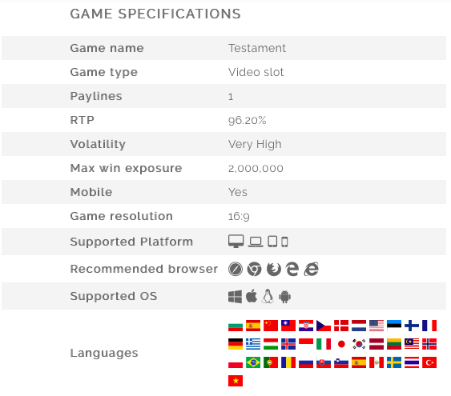Click the Linux penguin icon
Image resolution: width=451 pixels, height=396 pixels.
[268, 296]
